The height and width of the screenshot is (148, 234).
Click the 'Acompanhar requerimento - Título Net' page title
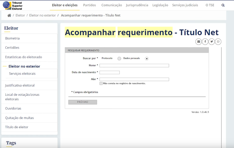coord(142,32)
